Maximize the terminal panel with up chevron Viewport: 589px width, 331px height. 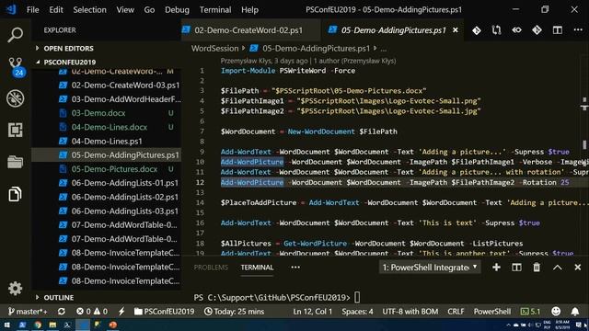coord(558,268)
